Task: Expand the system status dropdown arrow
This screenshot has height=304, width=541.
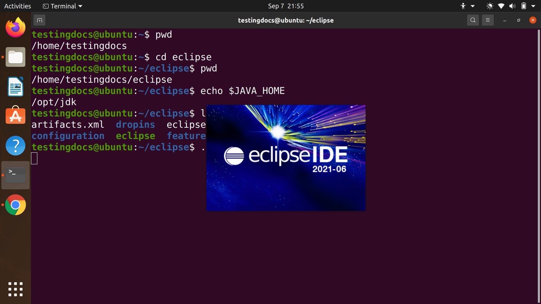Action: coord(534,6)
